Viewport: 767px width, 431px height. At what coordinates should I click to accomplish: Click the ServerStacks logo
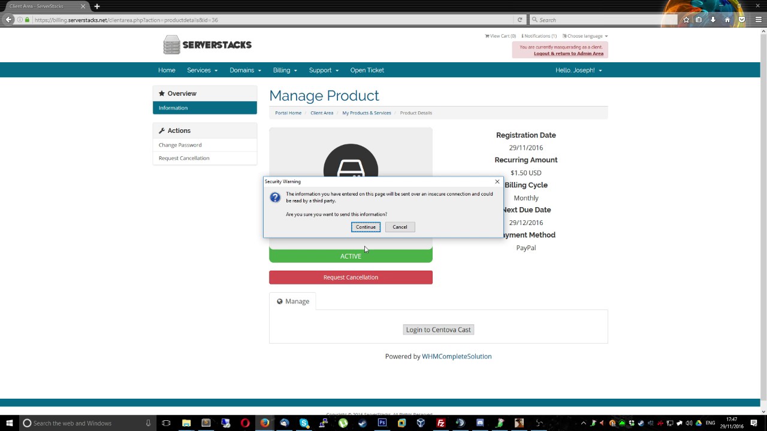tap(207, 45)
